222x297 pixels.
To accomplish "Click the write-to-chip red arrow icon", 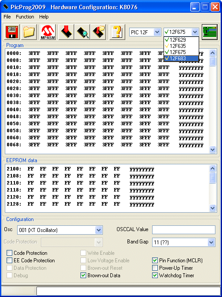I will pyautogui.click(x=66, y=32).
